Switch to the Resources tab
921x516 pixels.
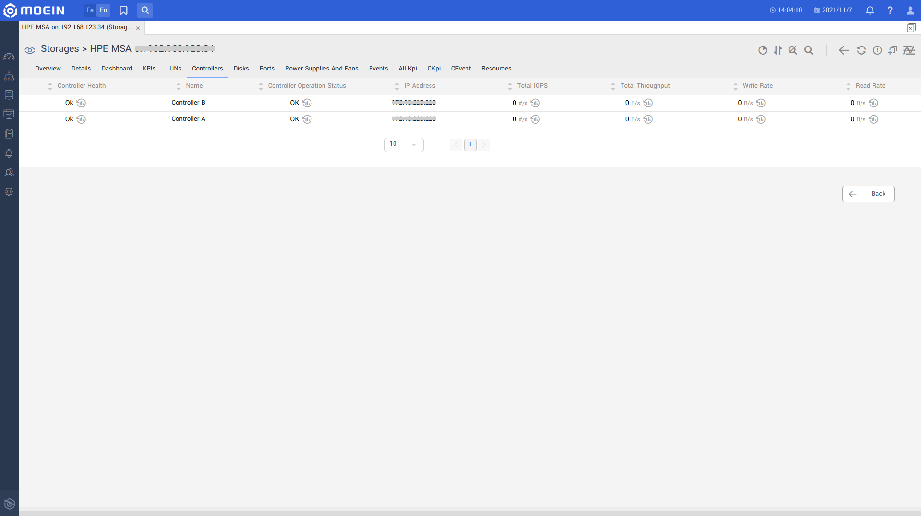496,69
